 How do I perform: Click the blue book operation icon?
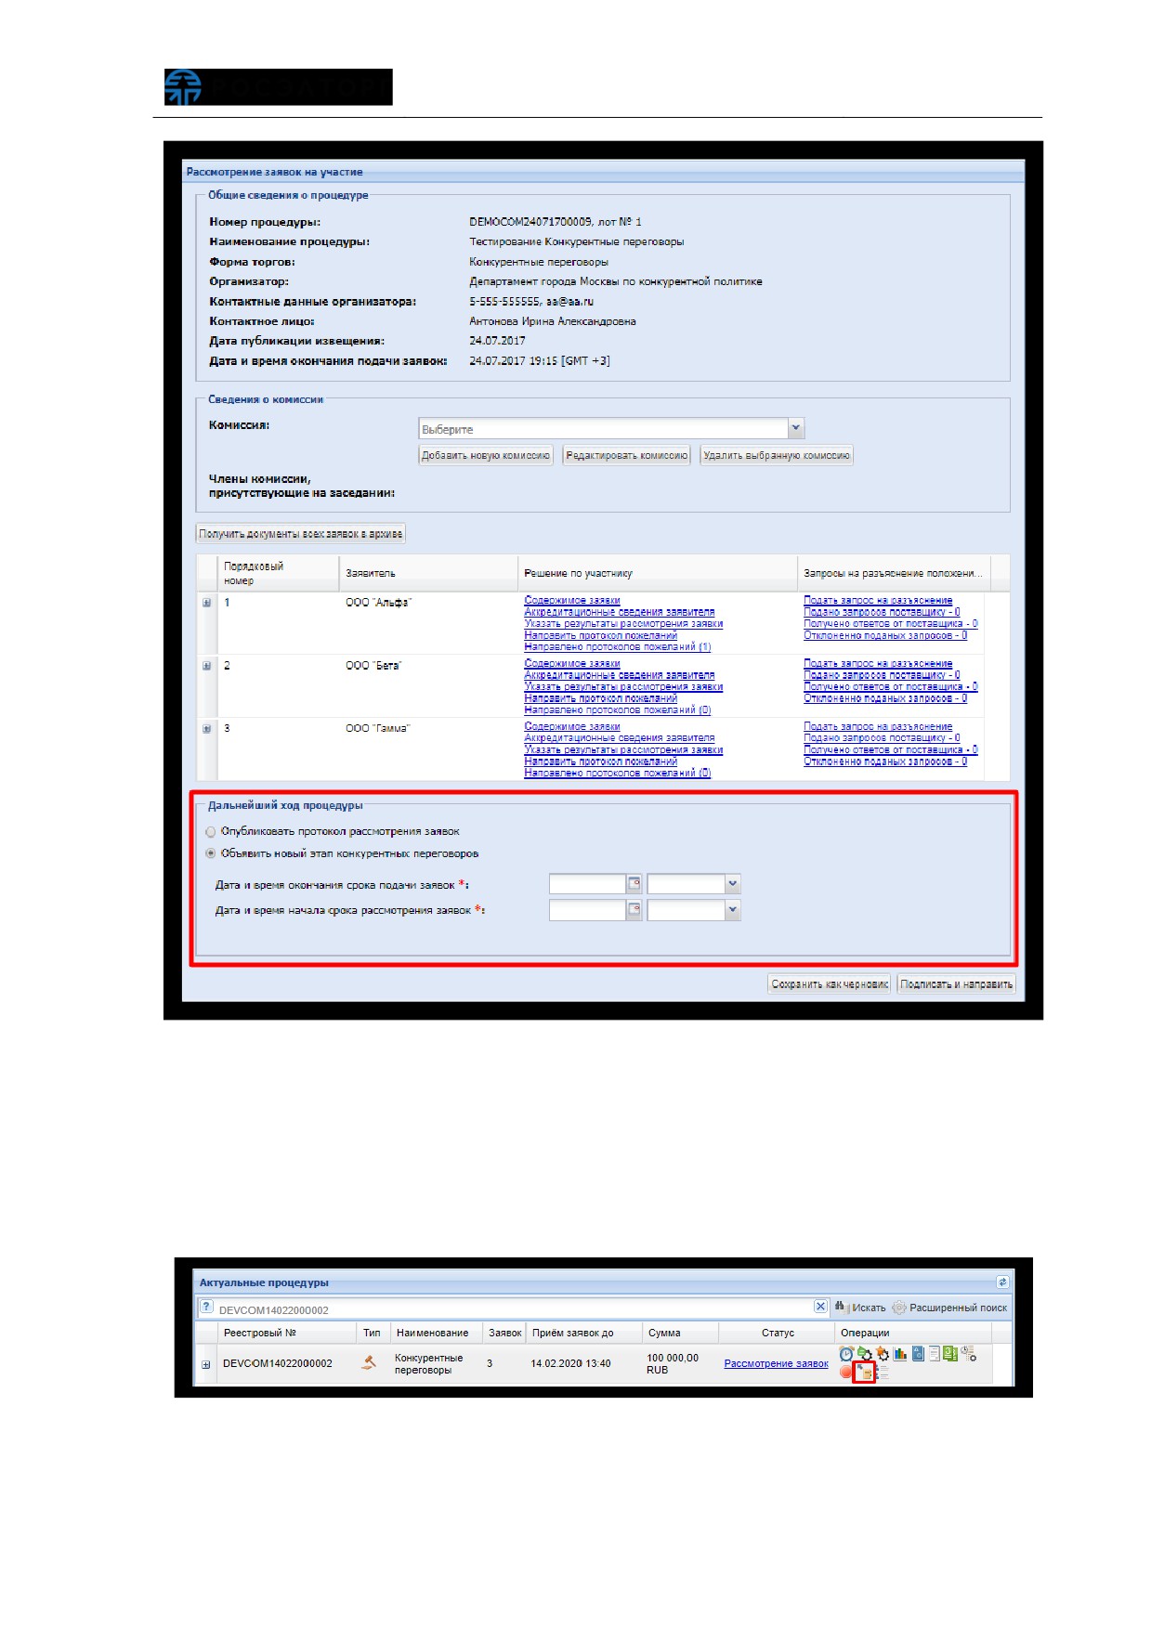[918, 1353]
